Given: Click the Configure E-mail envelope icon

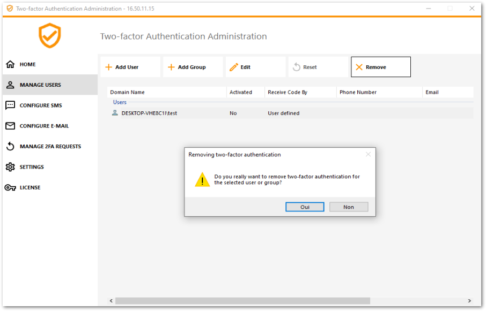Looking at the screenshot, I should click(x=12, y=126).
